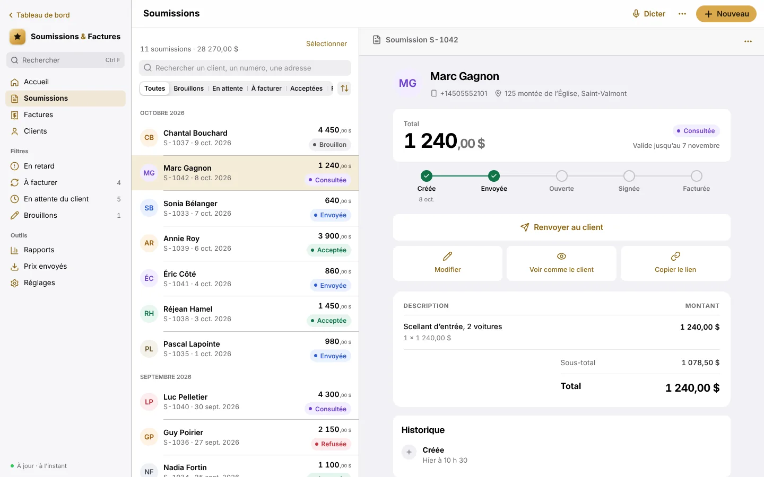Click Renvoyer au client button
This screenshot has height=477, width=764.
(562, 227)
